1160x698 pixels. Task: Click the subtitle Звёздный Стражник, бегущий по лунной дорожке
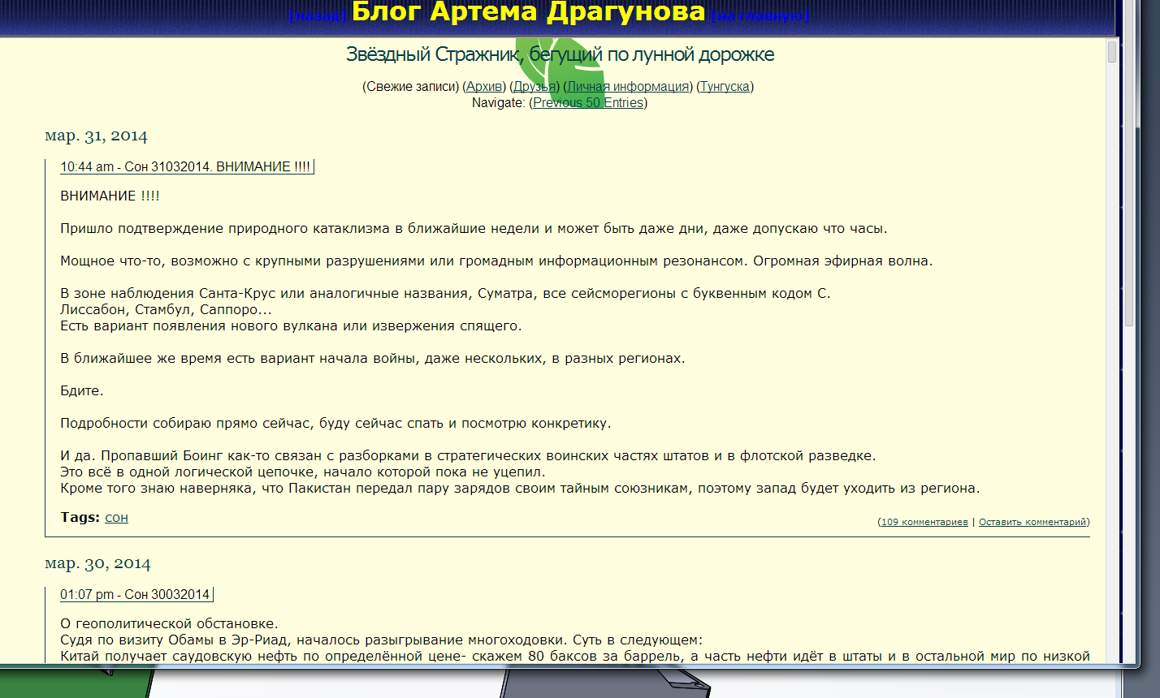(560, 54)
